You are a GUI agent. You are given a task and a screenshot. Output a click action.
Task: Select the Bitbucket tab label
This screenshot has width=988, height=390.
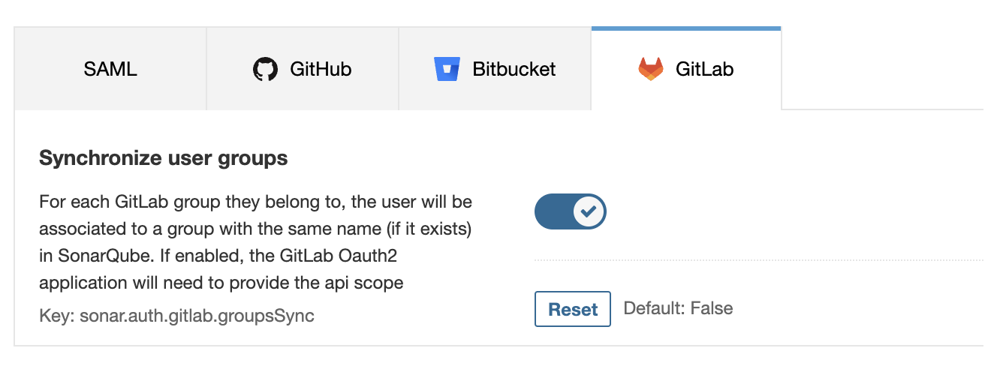click(514, 70)
